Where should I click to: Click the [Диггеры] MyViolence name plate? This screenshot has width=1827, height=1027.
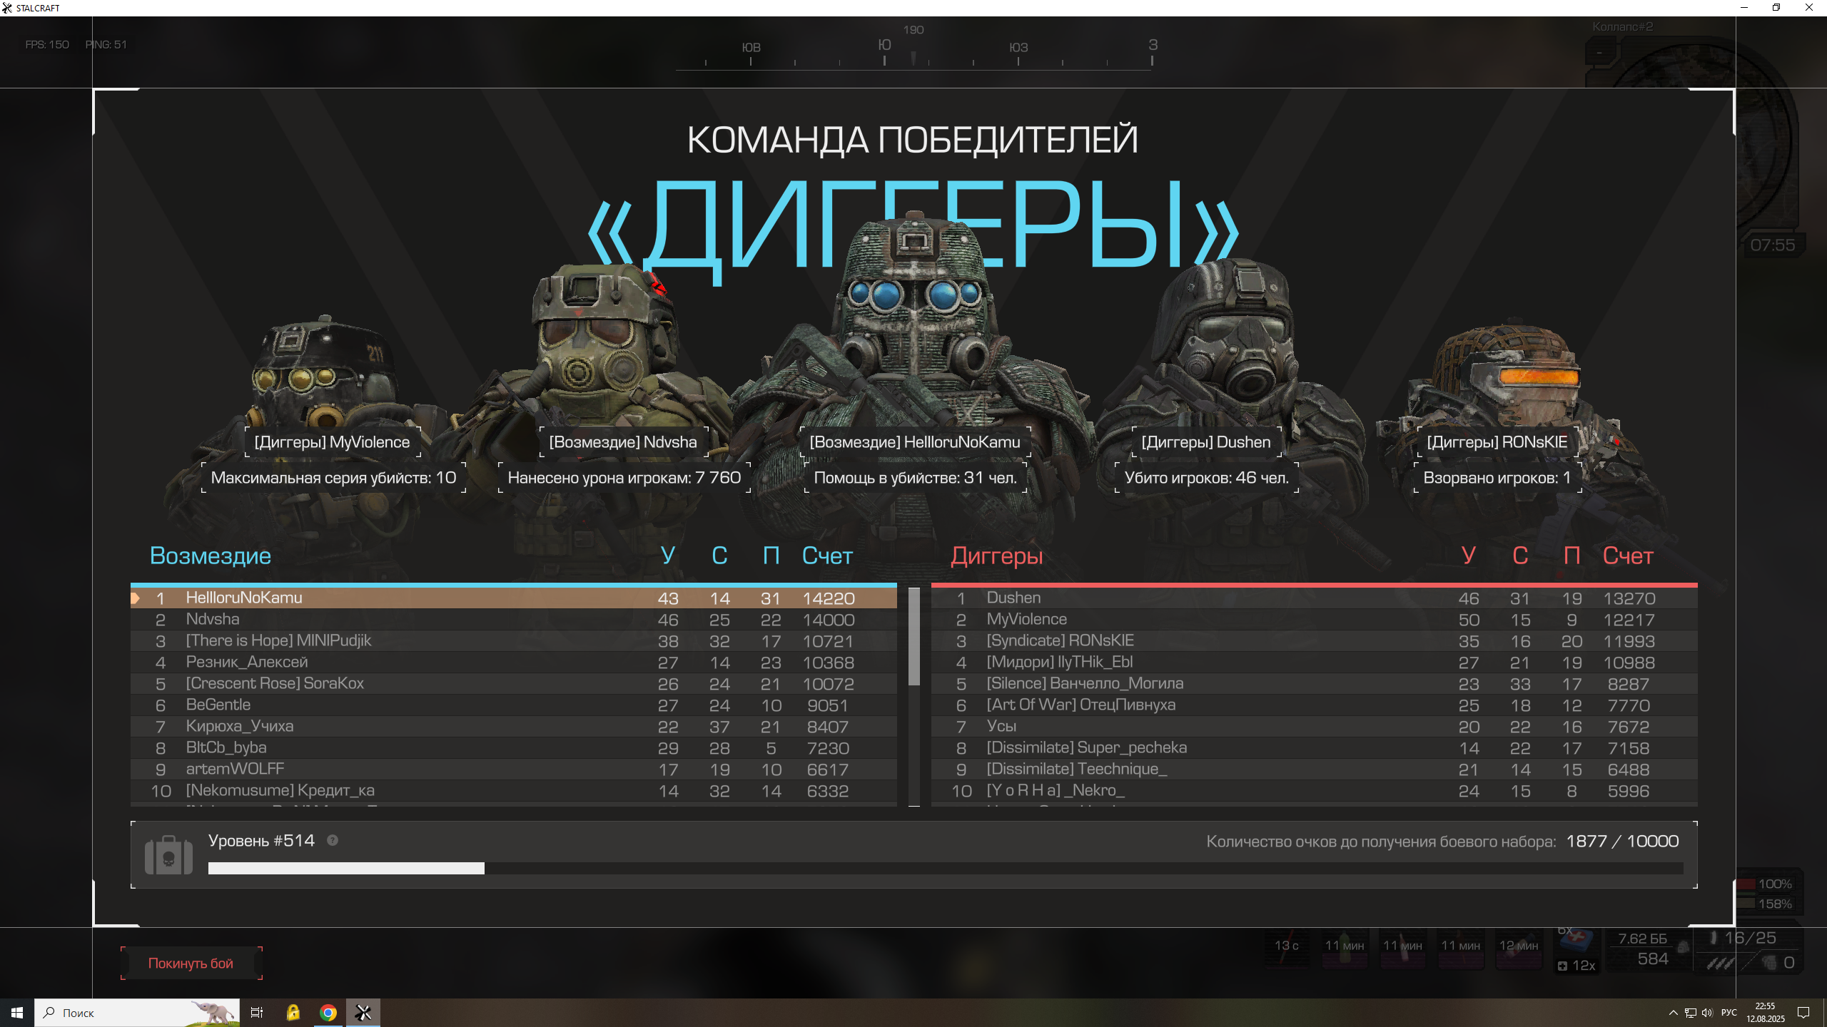(x=333, y=442)
